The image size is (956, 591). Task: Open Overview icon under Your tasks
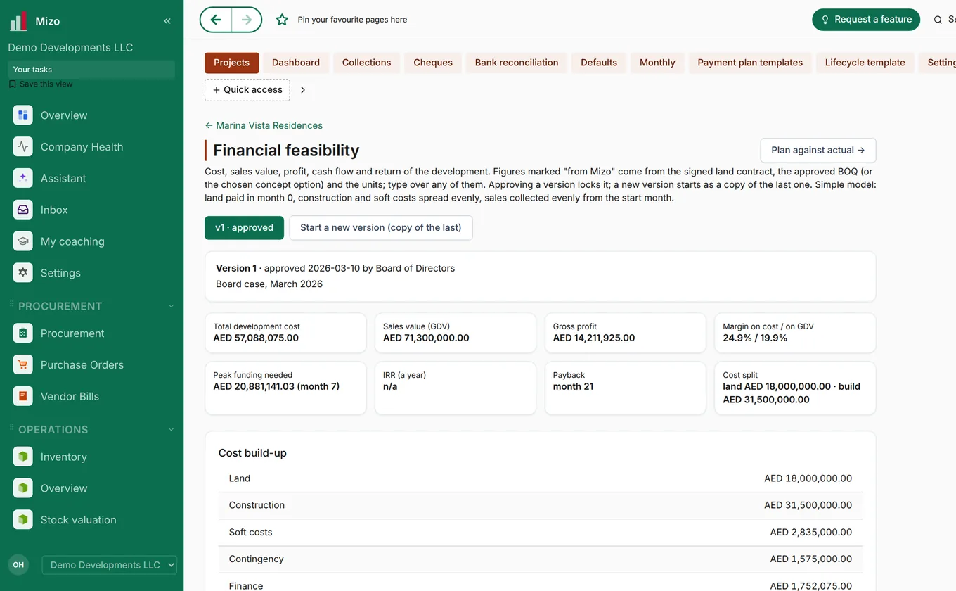tap(23, 115)
